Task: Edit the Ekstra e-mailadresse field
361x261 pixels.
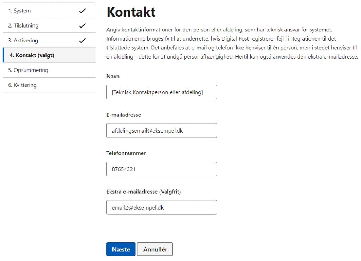Action: coord(161,207)
